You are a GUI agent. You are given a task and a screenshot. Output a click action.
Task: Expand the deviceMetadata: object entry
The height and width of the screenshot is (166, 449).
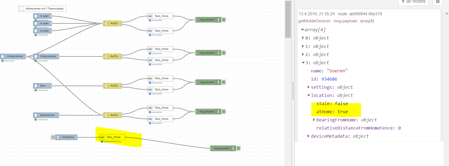tap(308, 136)
